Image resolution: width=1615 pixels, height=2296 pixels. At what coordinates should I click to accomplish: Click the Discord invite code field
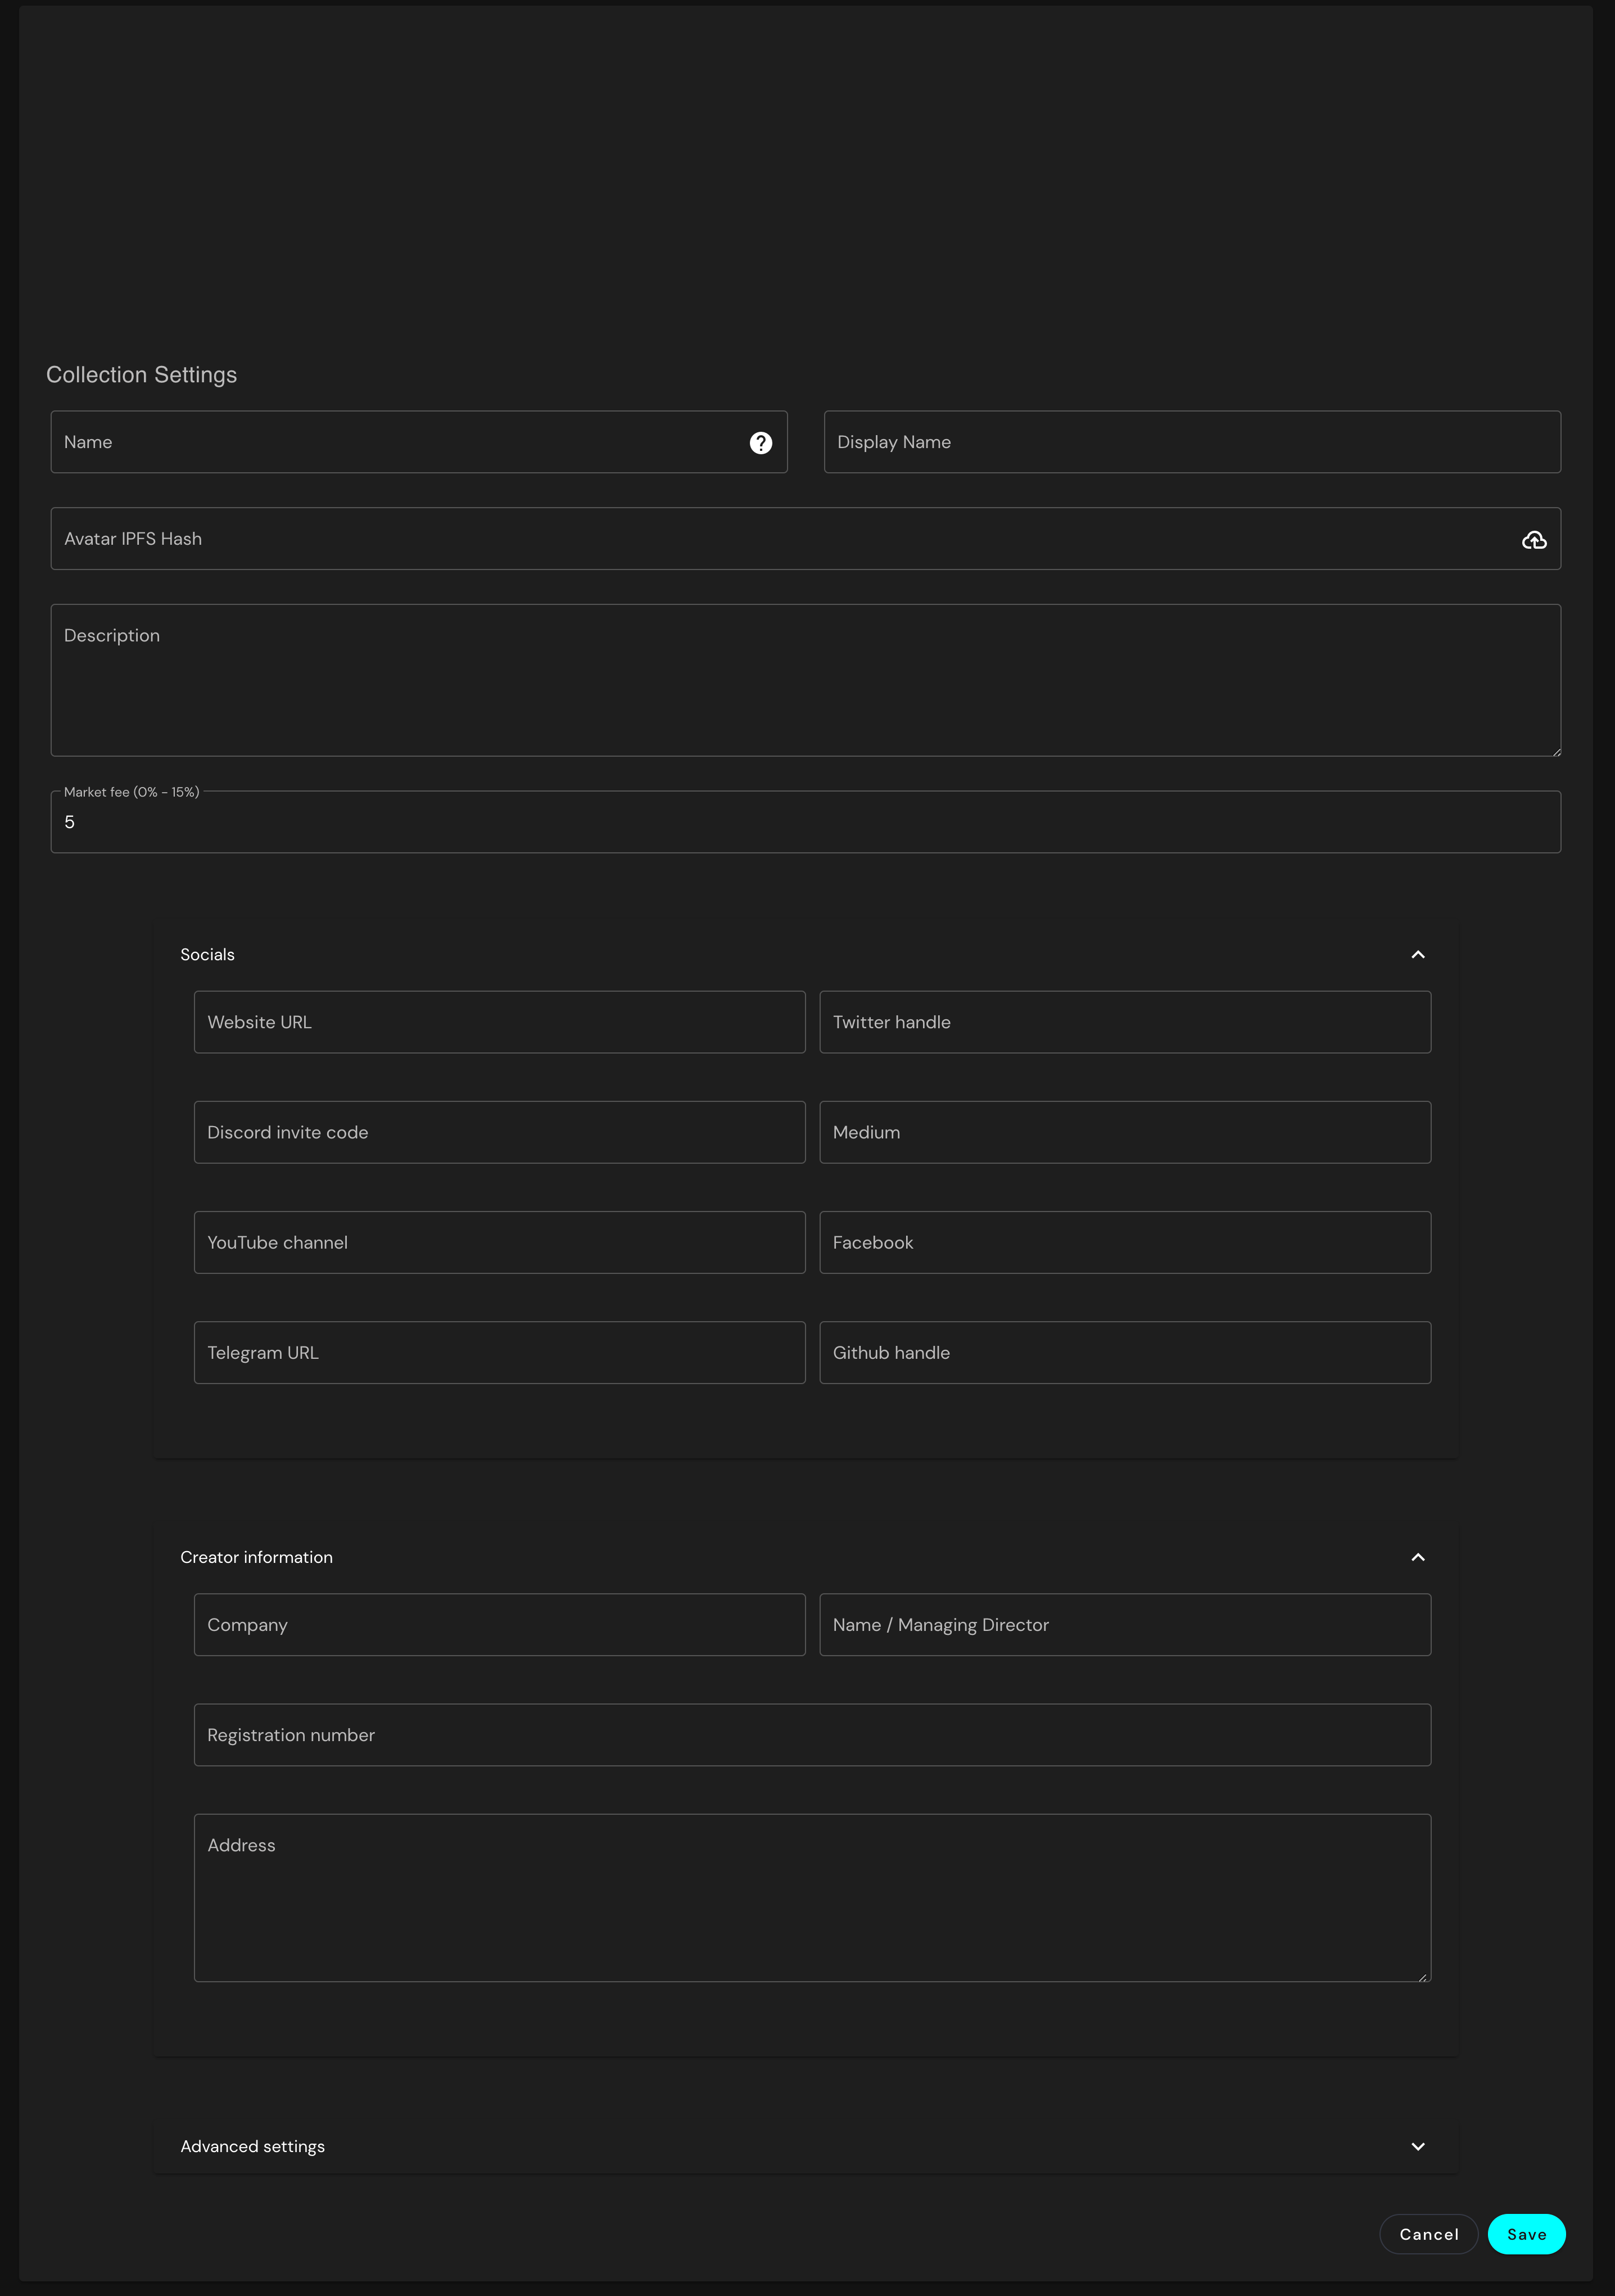(x=499, y=1132)
